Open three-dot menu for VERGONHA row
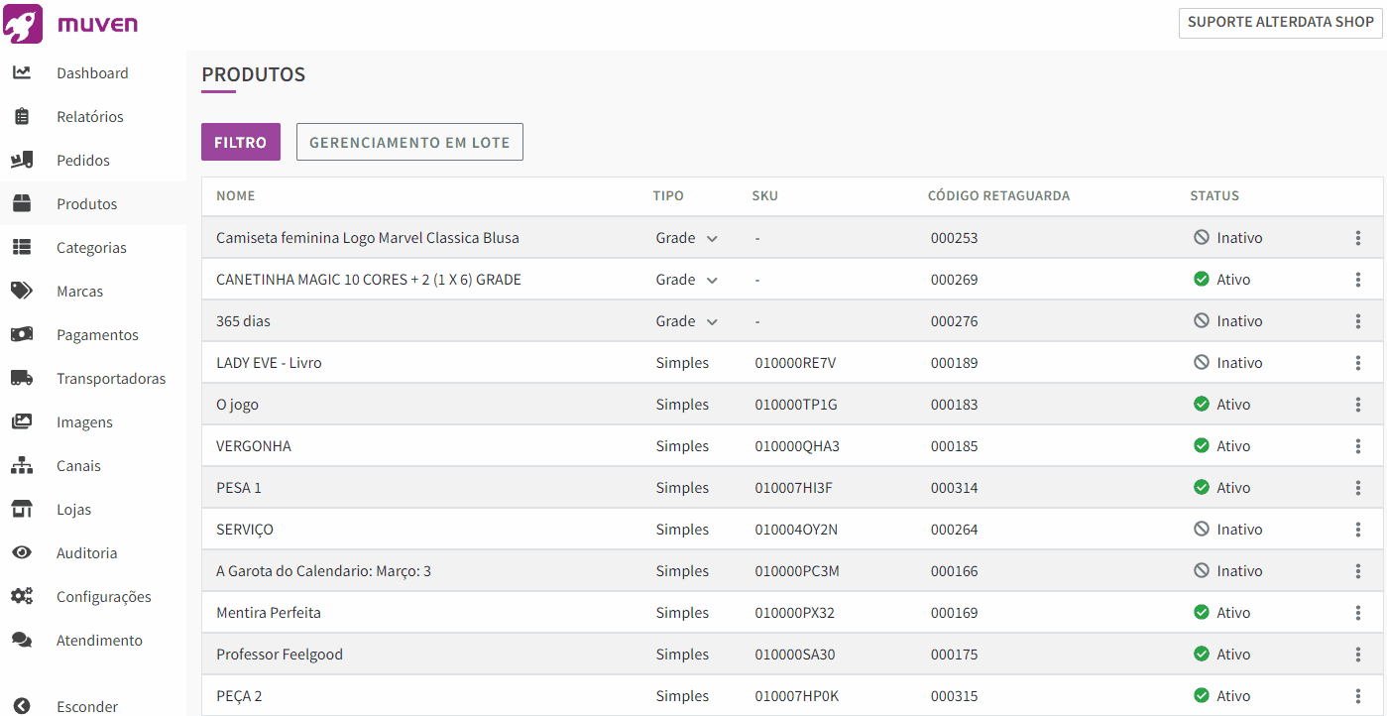 coord(1357,446)
